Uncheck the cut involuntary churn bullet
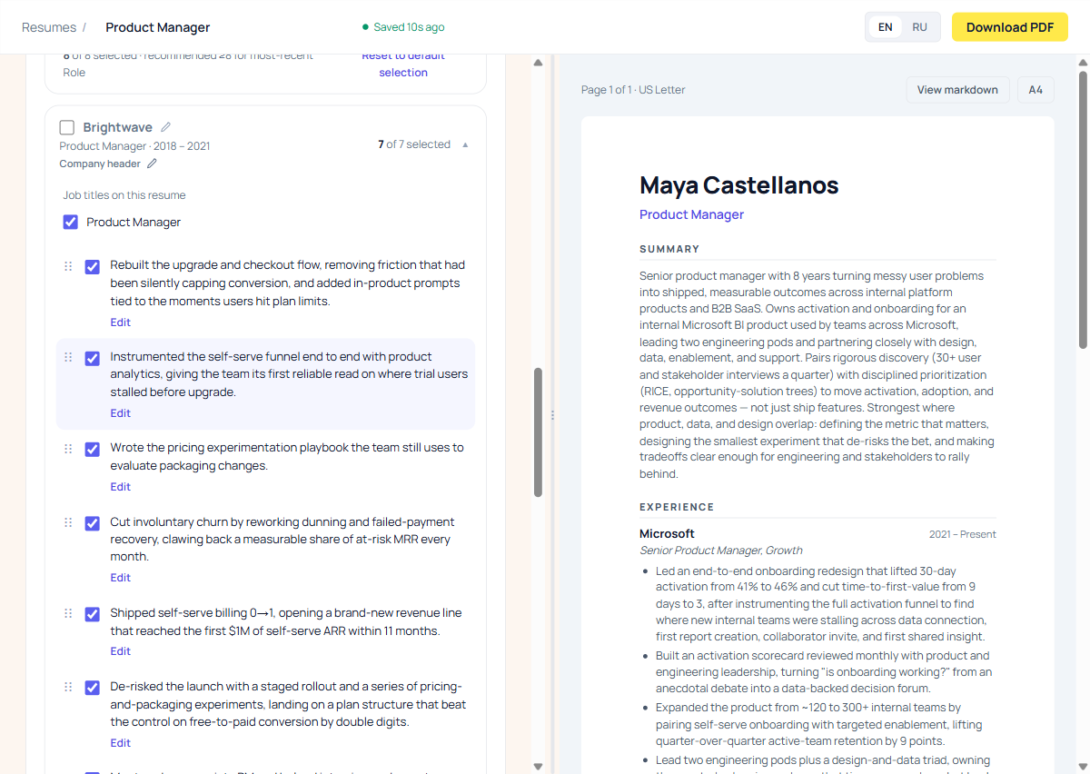1090x774 pixels. pos(92,523)
